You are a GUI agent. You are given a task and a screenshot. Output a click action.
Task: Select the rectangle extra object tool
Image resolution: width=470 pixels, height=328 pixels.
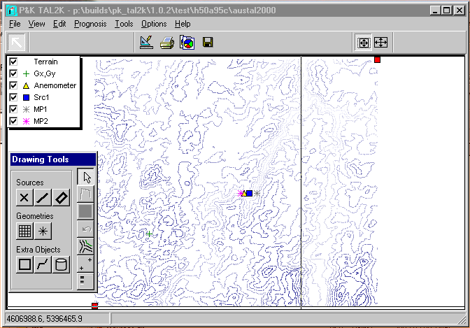pyautogui.click(x=24, y=264)
